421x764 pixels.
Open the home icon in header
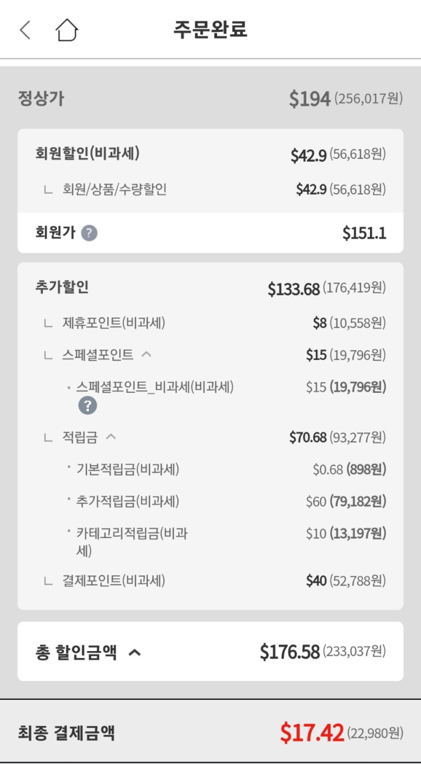coord(67,30)
